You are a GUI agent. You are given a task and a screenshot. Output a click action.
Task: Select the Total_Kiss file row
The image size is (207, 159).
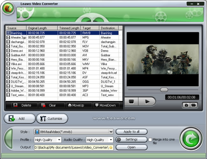[x=62, y=77]
